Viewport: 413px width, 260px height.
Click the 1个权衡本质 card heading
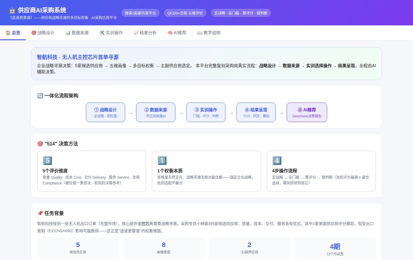[170, 171]
